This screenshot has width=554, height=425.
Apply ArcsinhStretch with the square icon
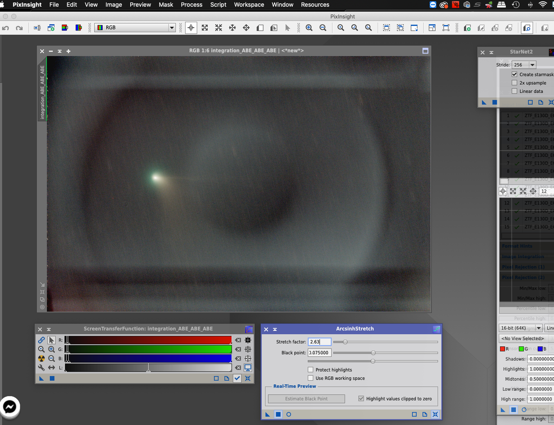pos(278,414)
